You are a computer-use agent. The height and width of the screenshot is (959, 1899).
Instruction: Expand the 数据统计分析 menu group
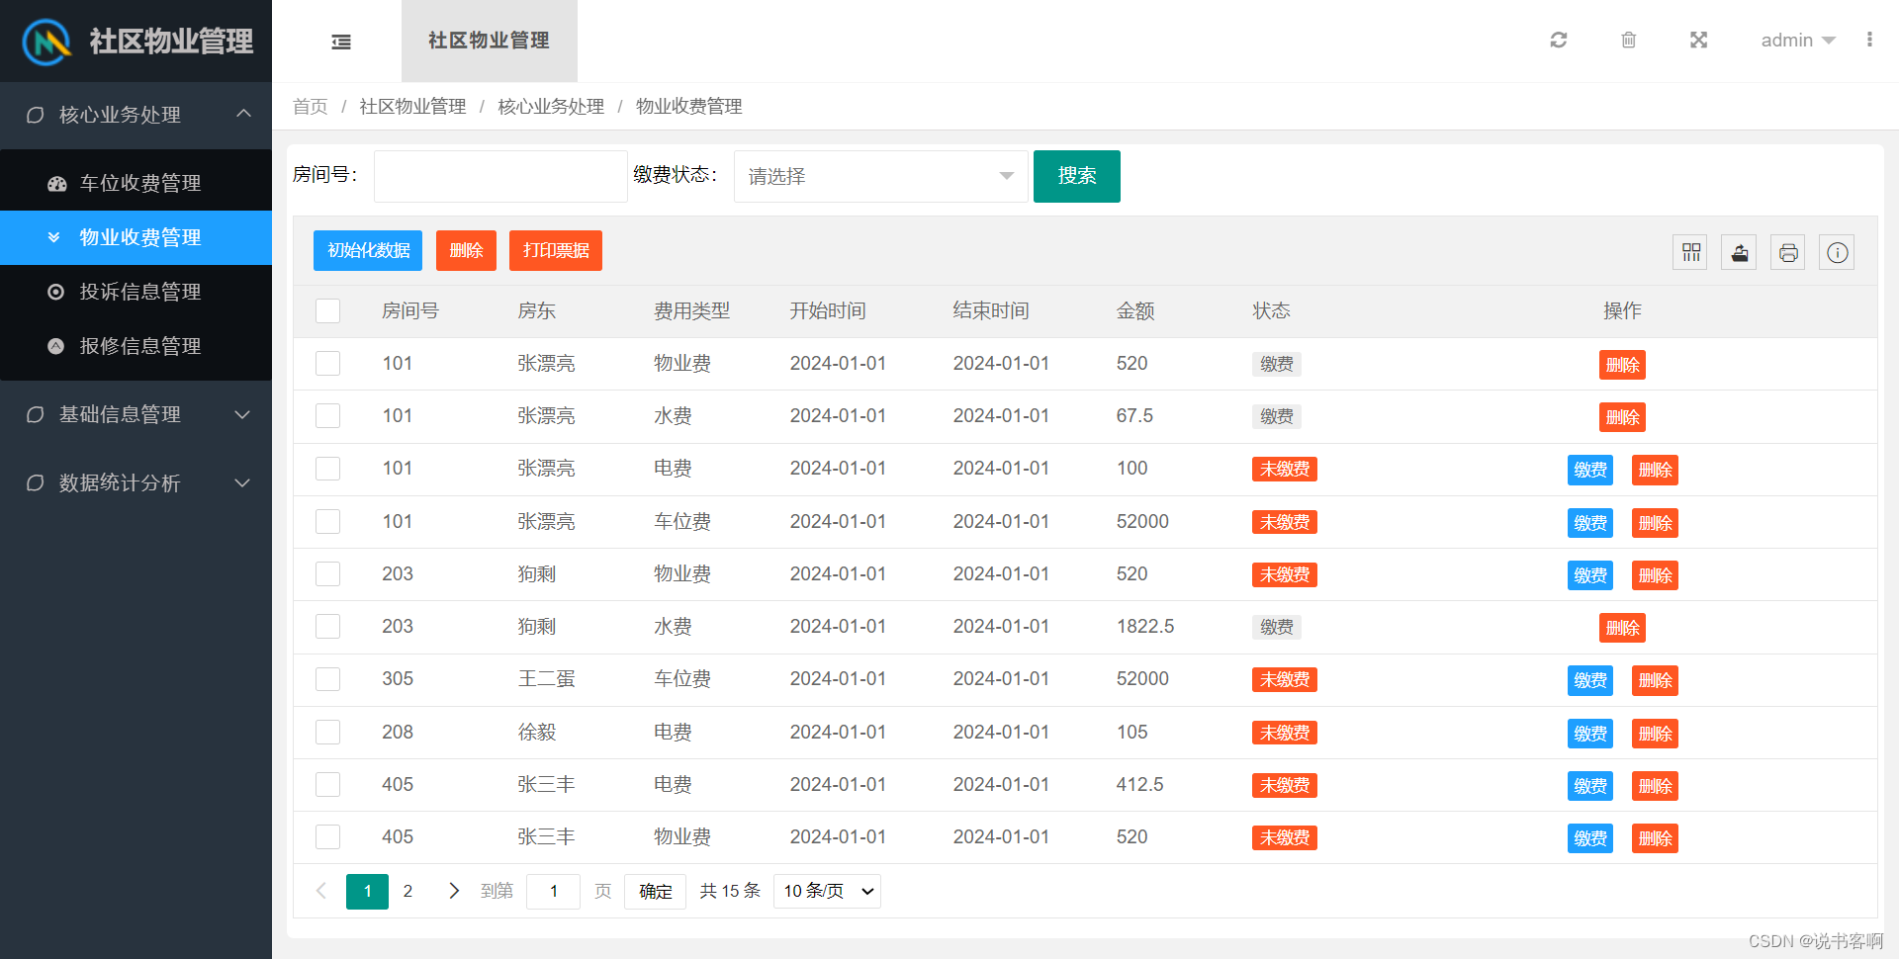point(136,482)
